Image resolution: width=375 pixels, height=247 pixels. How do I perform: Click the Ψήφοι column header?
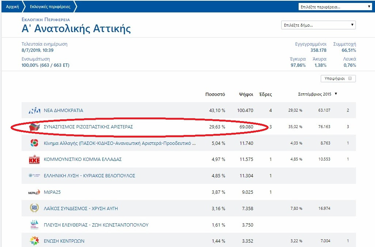point(246,94)
